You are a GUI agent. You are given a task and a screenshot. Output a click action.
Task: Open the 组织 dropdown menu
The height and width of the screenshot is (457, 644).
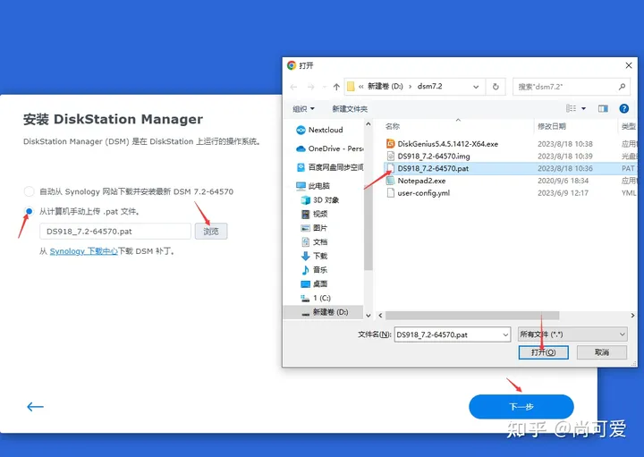click(x=303, y=109)
